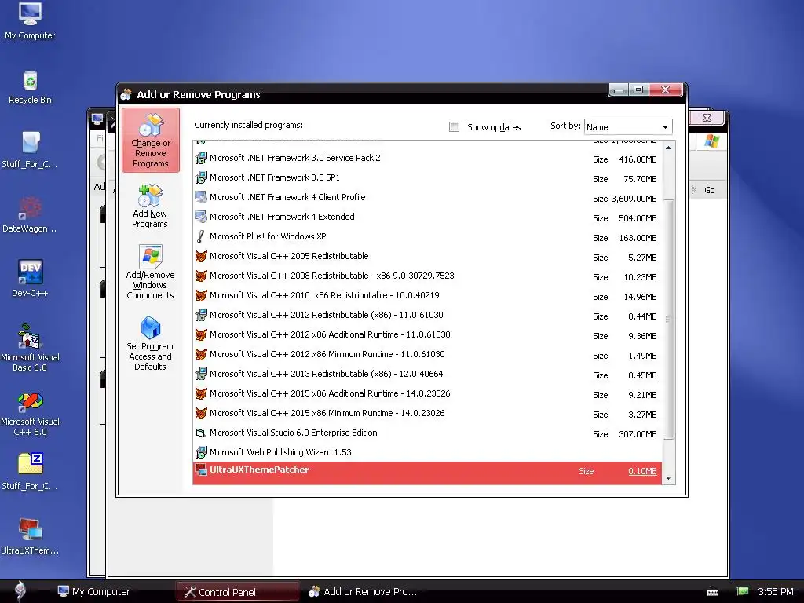Click icon of Visual C++ 2005 Redistributable
The height and width of the screenshot is (603, 804).
coord(201,256)
